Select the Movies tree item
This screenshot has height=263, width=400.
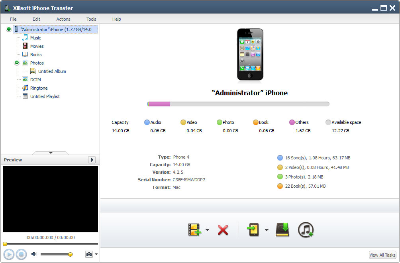[x=37, y=46]
